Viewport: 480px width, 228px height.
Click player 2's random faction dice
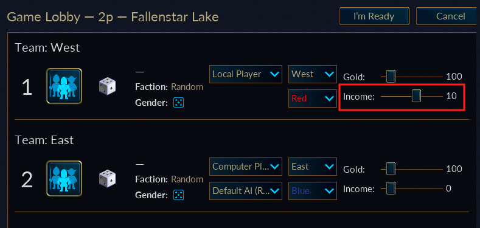click(107, 179)
